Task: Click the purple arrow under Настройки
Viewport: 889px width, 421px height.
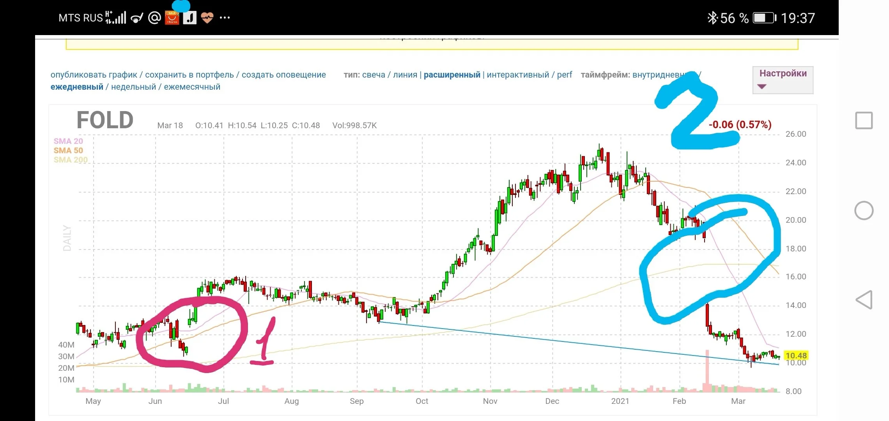Action: [x=761, y=87]
